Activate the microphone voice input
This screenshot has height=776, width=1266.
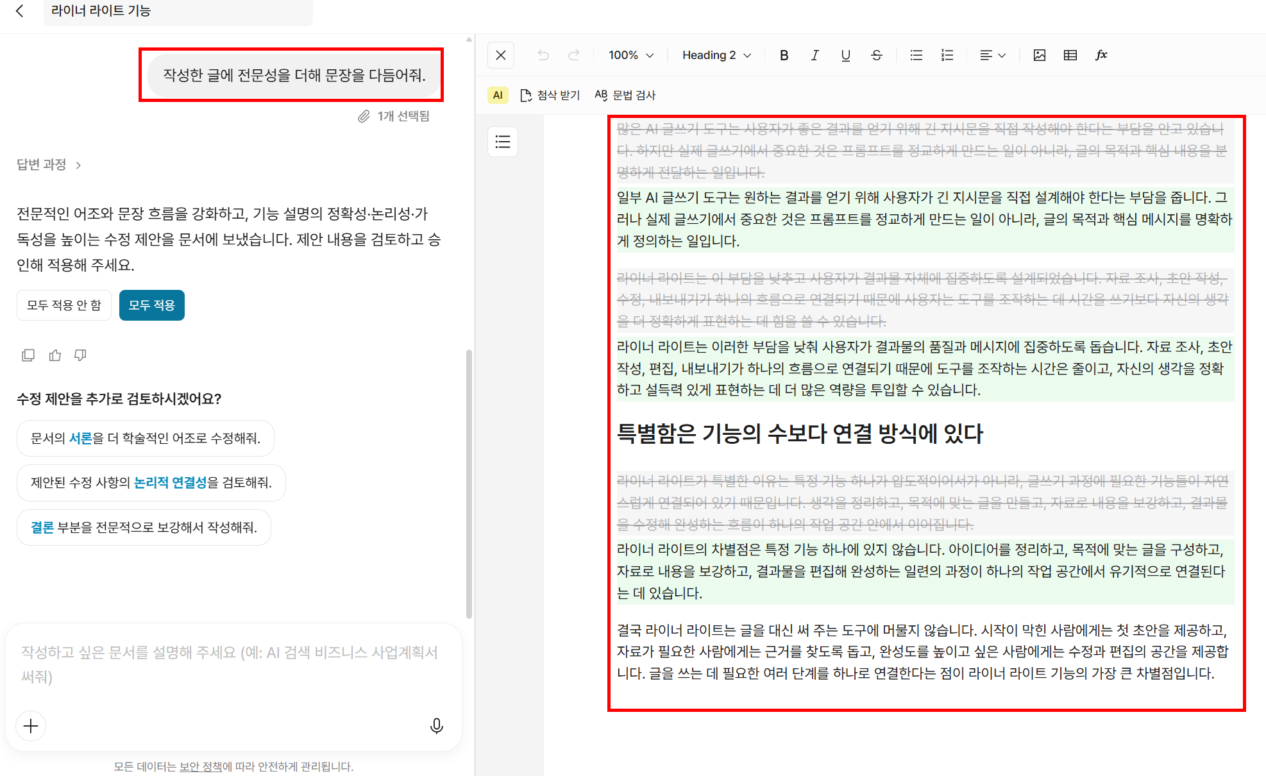[x=436, y=726]
